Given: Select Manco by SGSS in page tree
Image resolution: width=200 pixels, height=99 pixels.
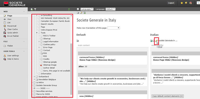Looking at the screenshot, I should click(43, 94).
